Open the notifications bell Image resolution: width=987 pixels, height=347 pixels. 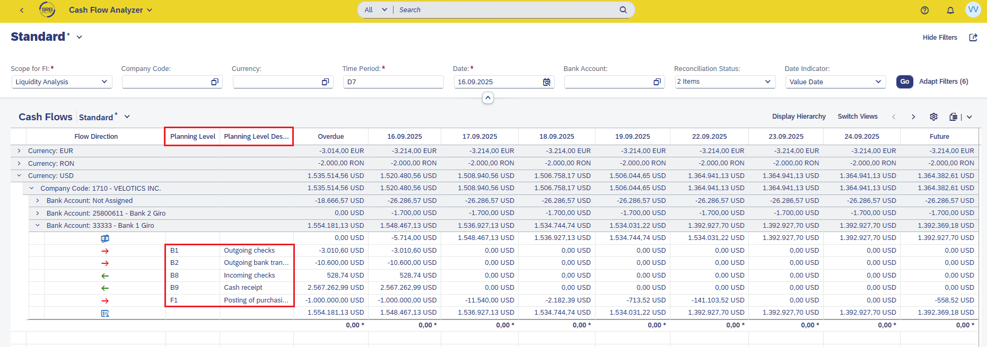[x=950, y=10]
